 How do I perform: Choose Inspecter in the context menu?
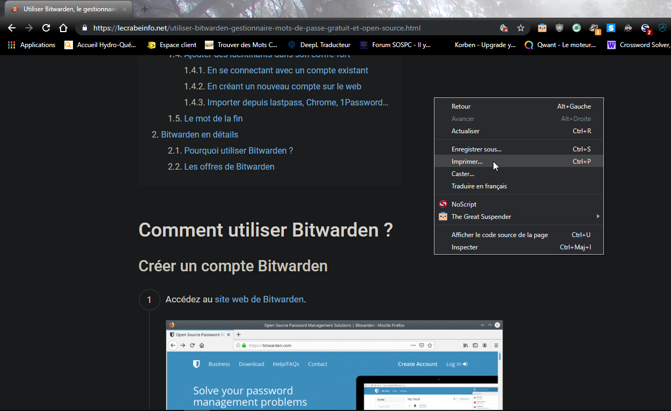coord(519,247)
